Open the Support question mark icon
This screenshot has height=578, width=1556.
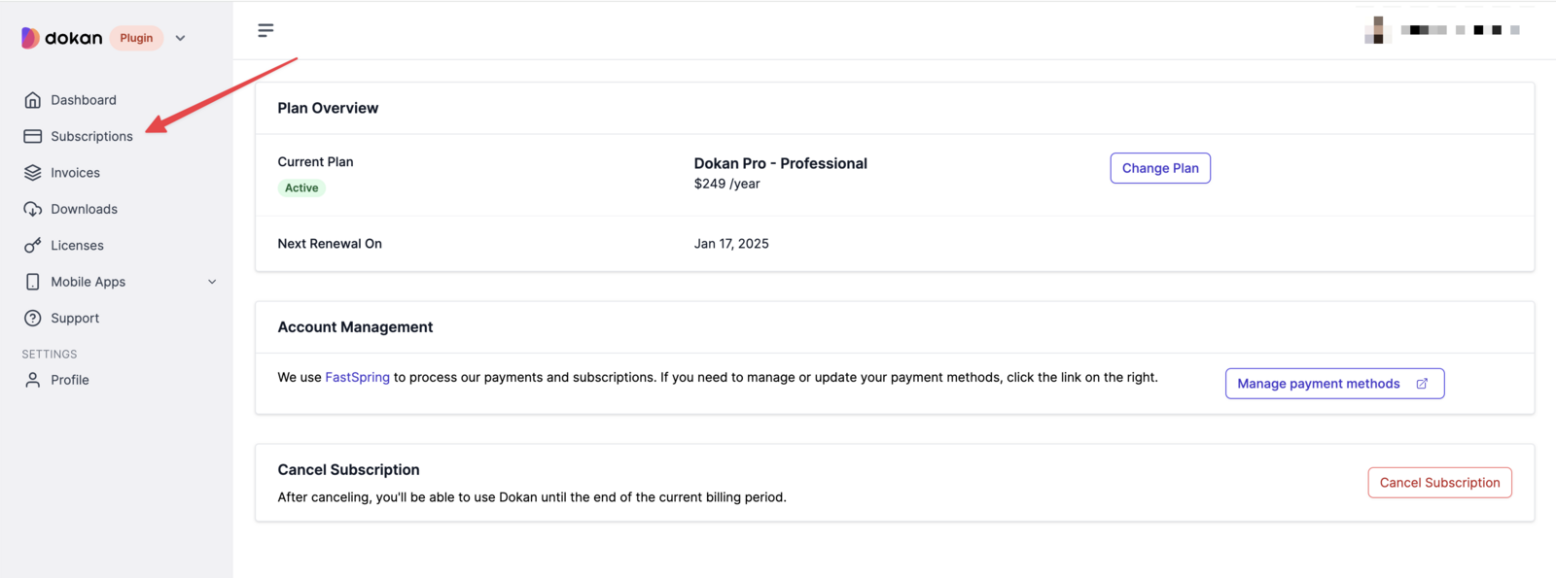point(33,318)
